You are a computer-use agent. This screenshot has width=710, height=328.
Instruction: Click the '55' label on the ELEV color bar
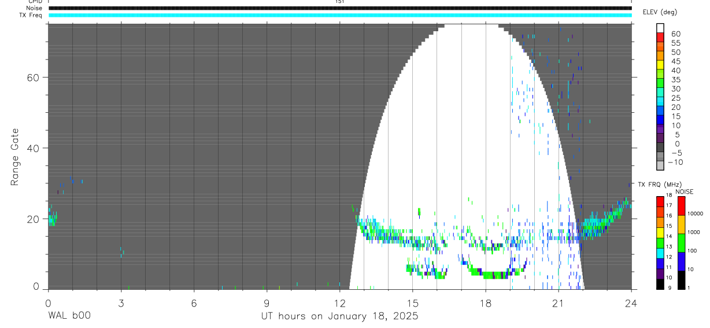click(x=675, y=43)
